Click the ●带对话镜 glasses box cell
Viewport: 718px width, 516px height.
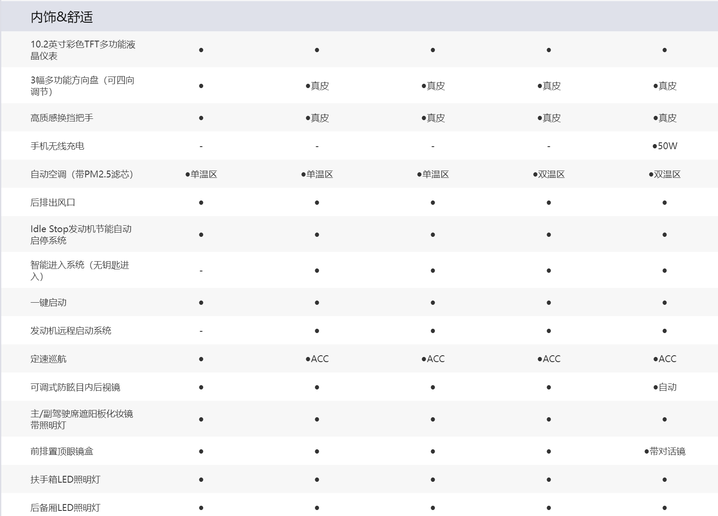(665, 451)
